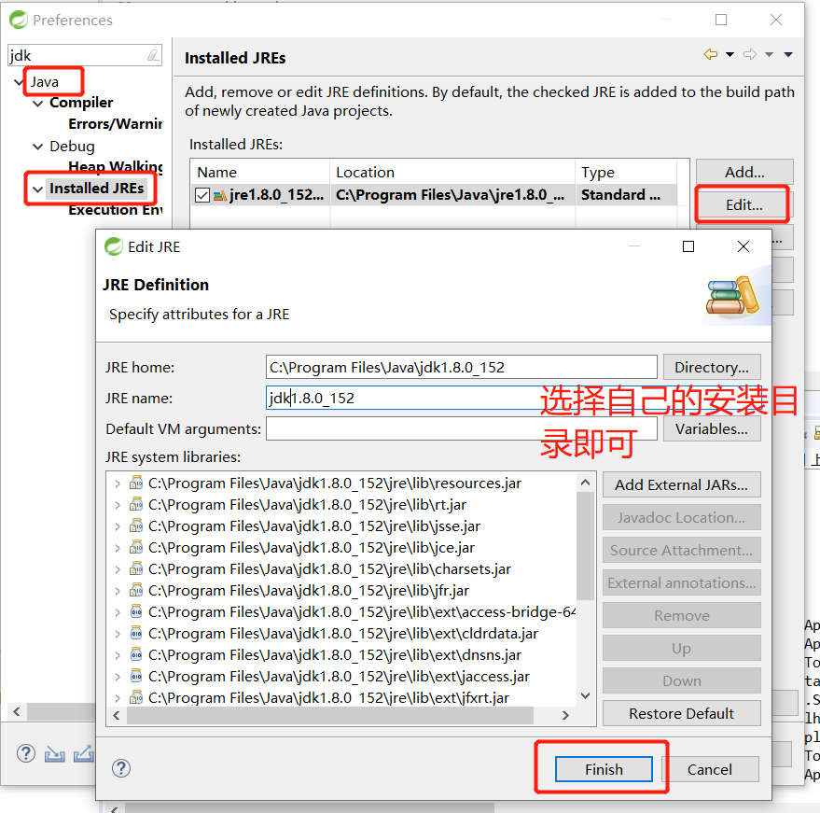
Task: Expand the dnsns.jar library entry
Action: (118, 655)
